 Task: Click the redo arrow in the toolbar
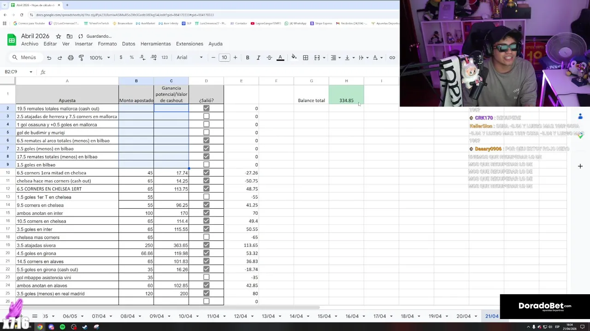59,57
